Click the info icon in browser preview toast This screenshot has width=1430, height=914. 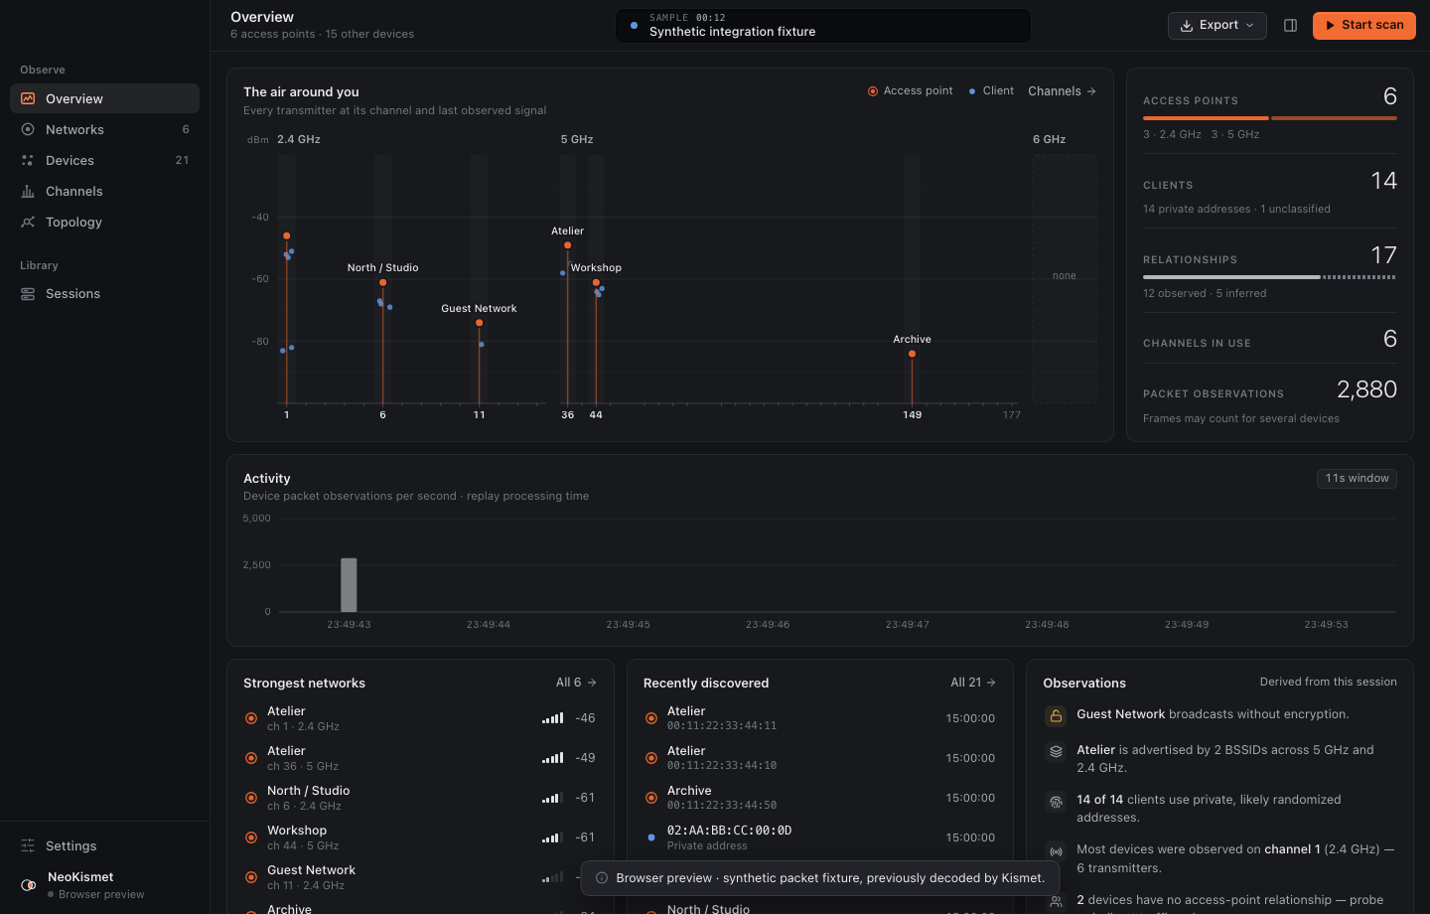pyautogui.click(x=602, y=878)
